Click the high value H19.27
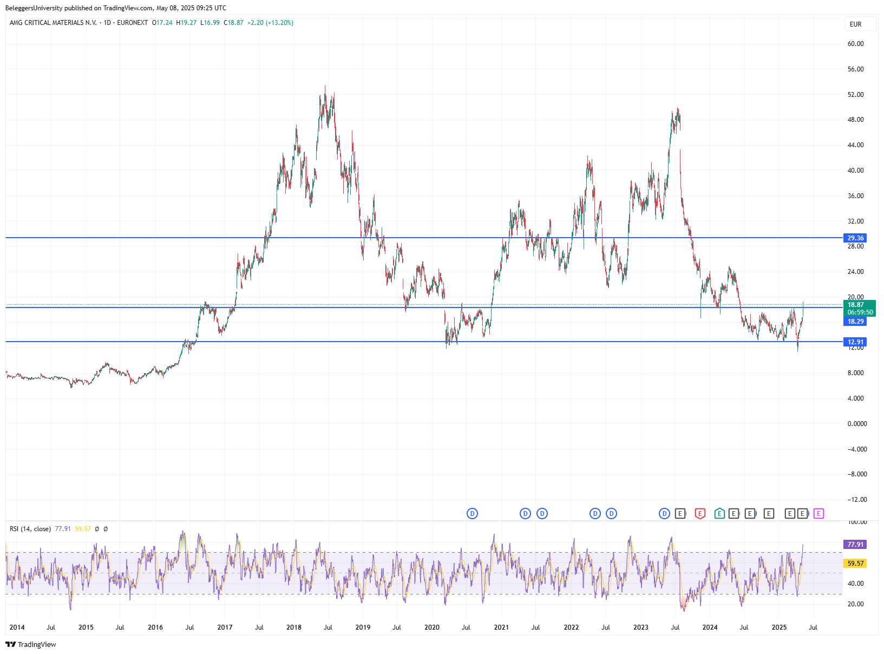884x654 pixels. (187, 23)
